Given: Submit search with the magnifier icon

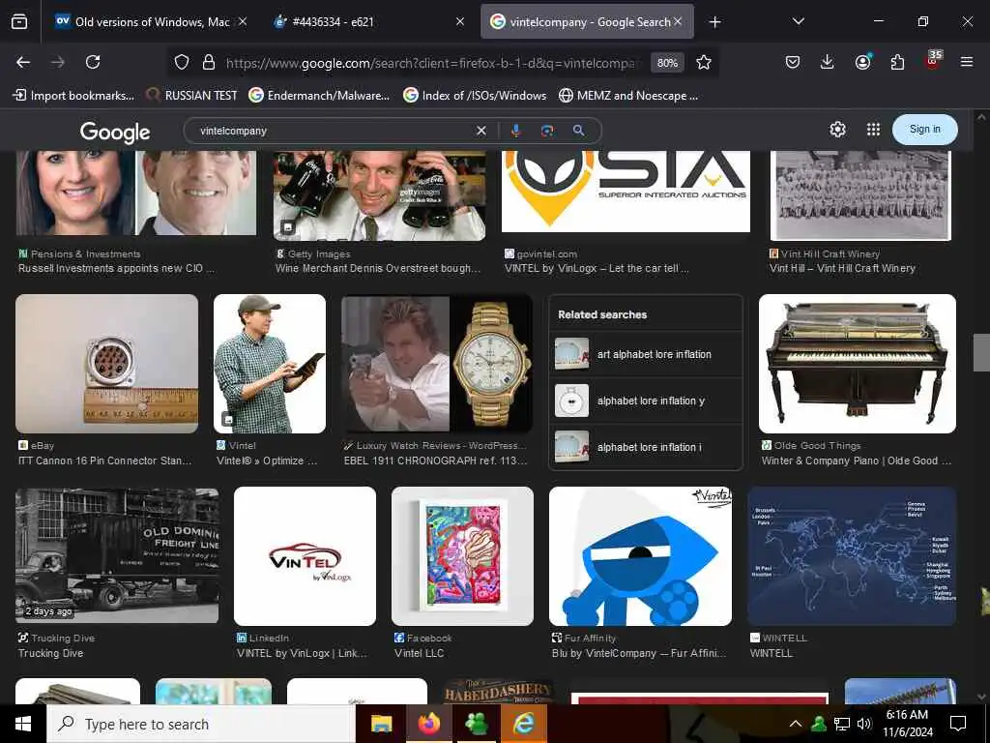Looking at the screenshot, I should coord(578,131).
